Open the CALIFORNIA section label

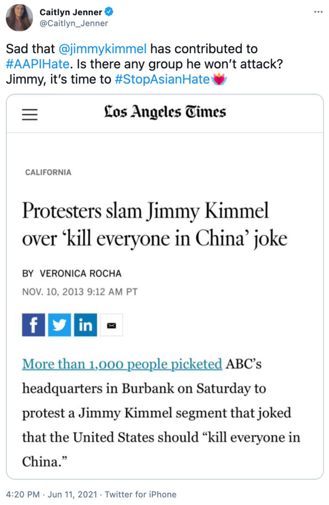click(x=48, y=173)
